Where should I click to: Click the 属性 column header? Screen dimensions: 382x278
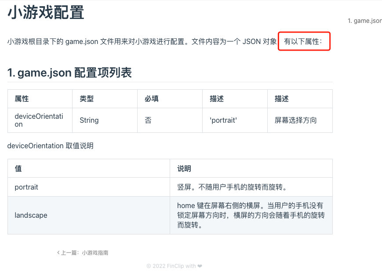click(x=22, y=99)
